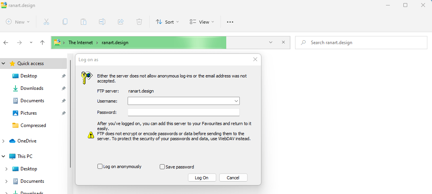Click the This PC monitor icon

12,156
